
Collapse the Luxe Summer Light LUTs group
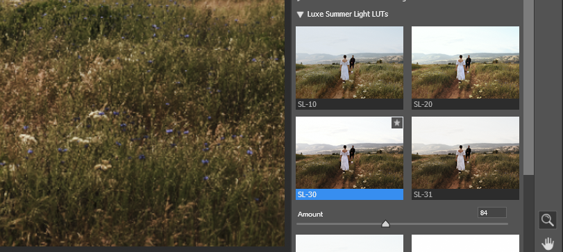[300, 15]
